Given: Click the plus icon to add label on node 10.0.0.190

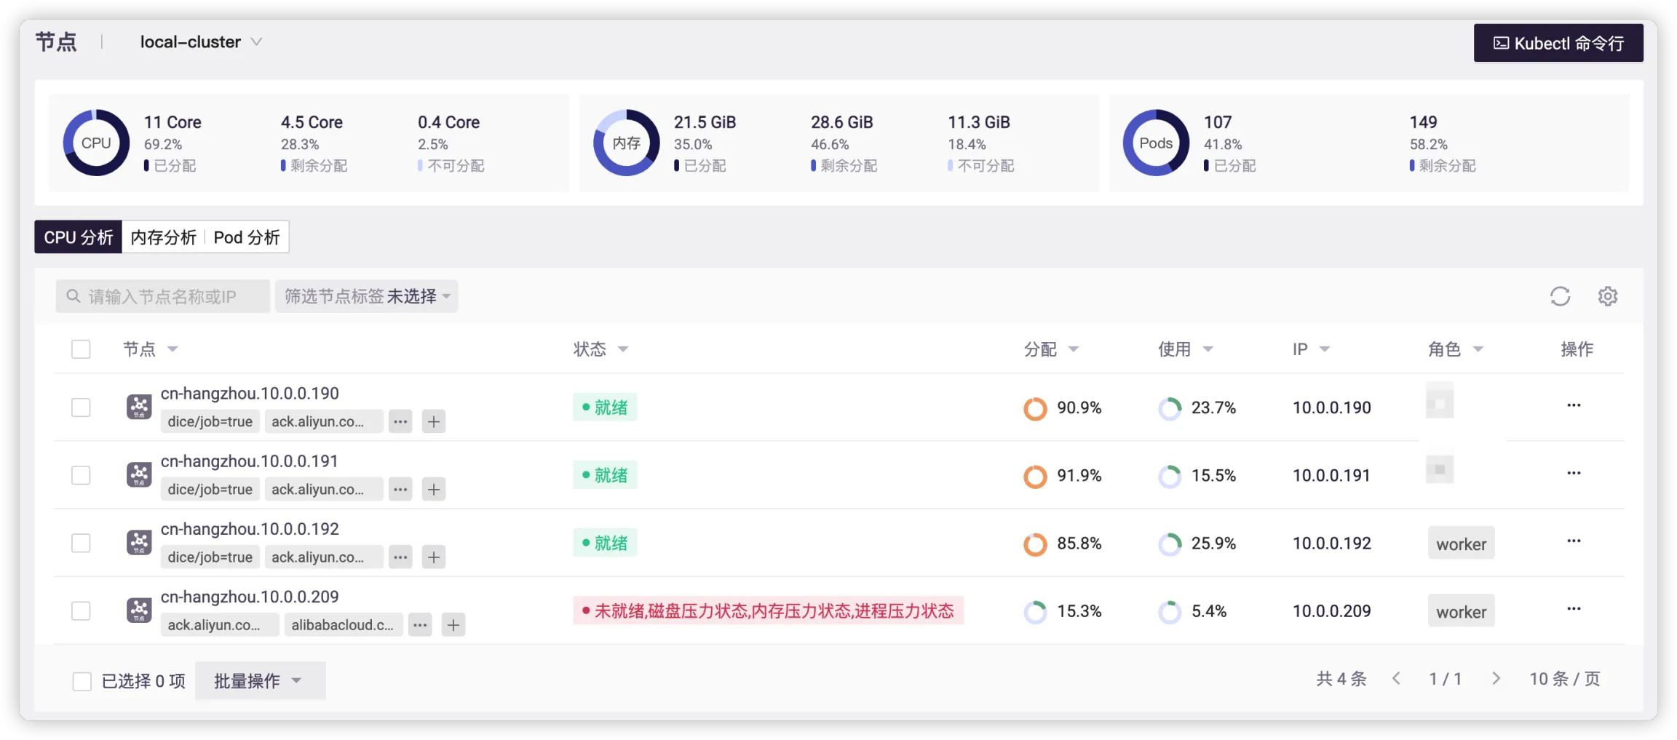Looking at the screenshot, I should click(434, 421).
